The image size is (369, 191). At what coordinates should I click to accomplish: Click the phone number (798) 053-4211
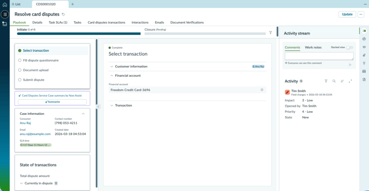(66, 123)
